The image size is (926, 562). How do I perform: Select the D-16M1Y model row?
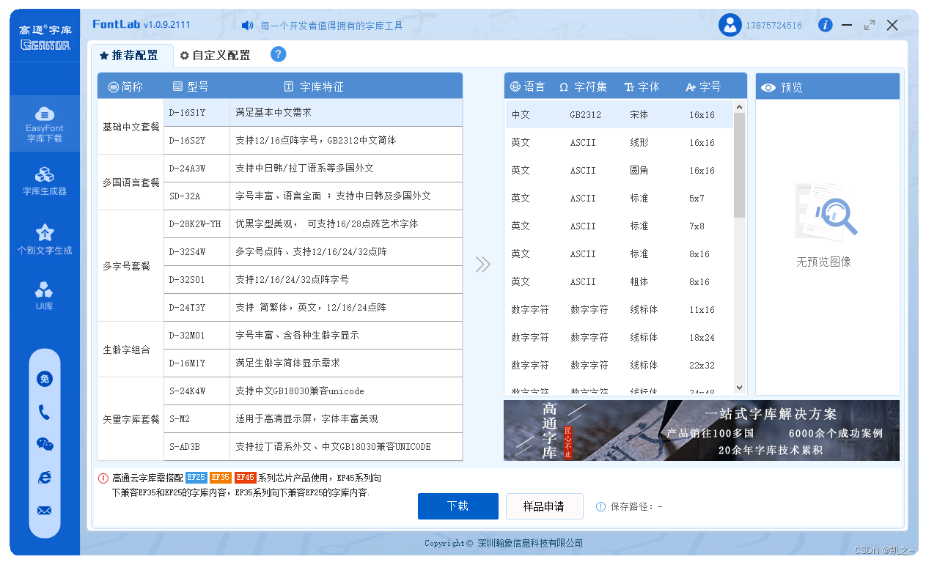[x=313, y=363]
